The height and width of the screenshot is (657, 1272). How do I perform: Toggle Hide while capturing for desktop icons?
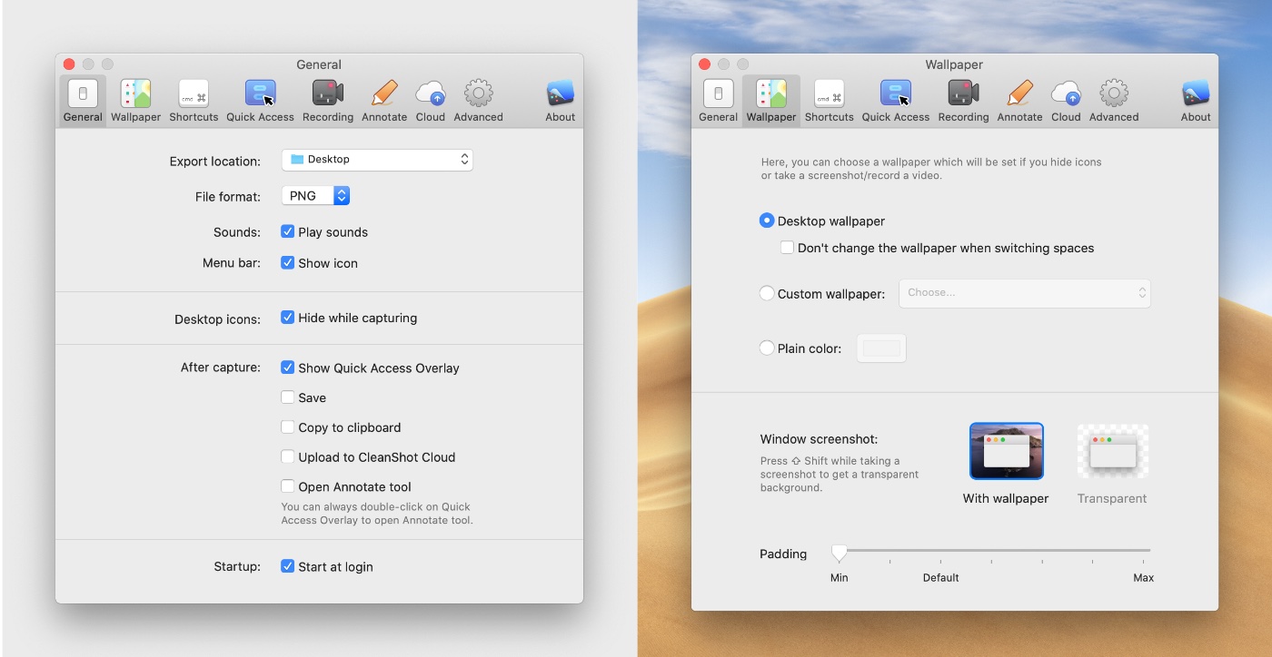pos(288,318)
